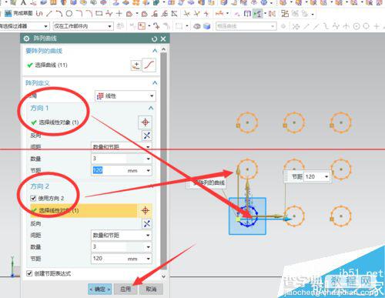Select the highlighted 'Select Linear Object (1)' row in Direction 2
The height and width of the screenshot is (298, 385).
84,211
